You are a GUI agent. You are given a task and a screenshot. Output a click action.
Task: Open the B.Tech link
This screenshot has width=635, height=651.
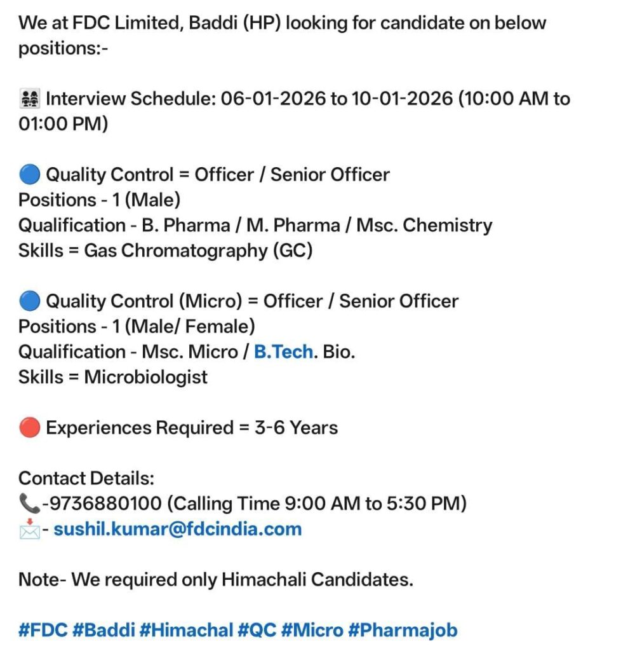click(x=283, y=352)
